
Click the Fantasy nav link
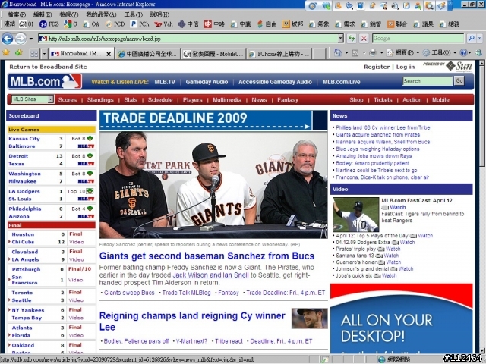(x=287, y=99)
